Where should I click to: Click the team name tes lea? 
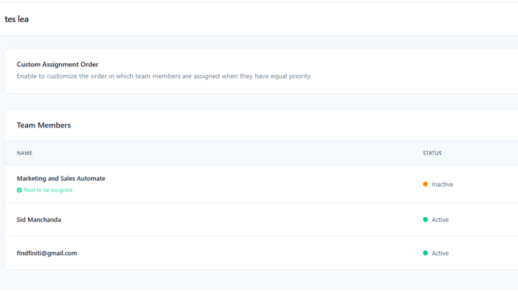pyautogui.click(x=17, y=19)
